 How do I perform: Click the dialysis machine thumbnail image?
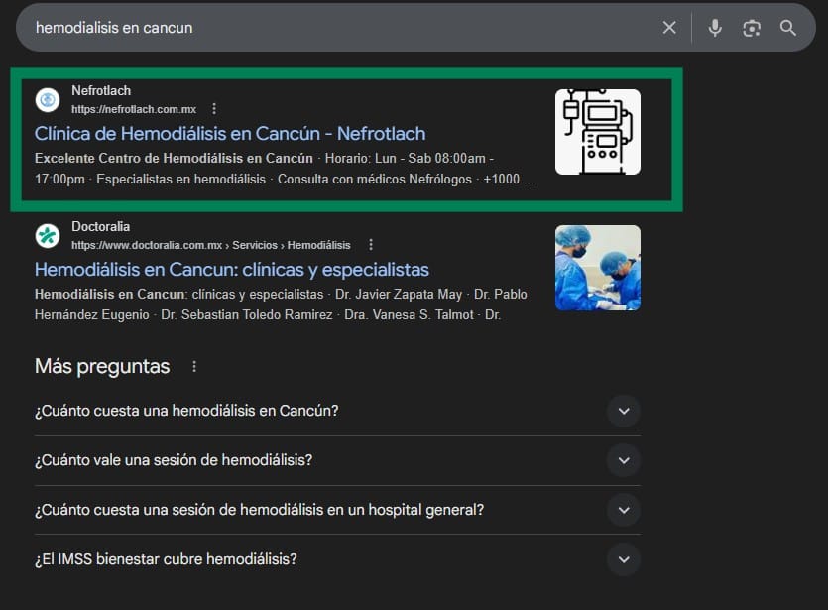point(597,132)
